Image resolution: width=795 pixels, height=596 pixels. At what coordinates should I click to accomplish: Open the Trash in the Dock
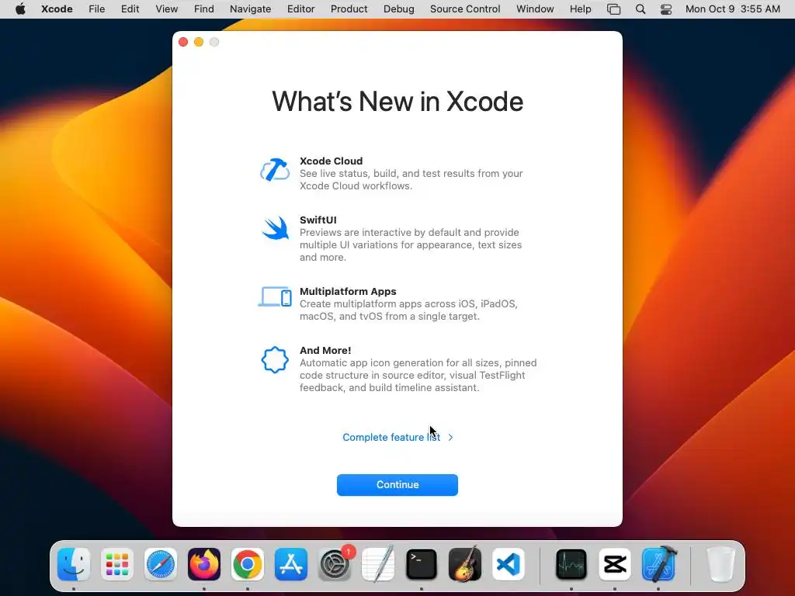coord(720,564)
